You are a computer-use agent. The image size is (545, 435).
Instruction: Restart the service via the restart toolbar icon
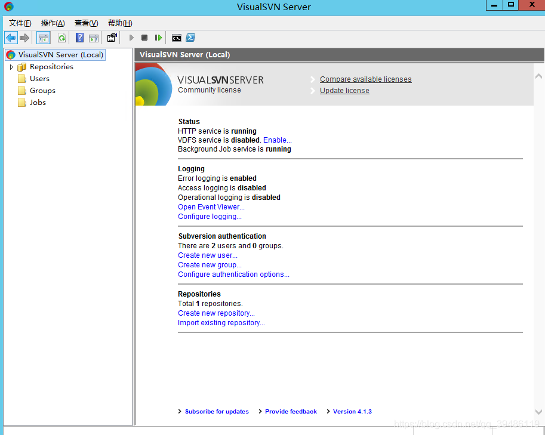point(158,37)
